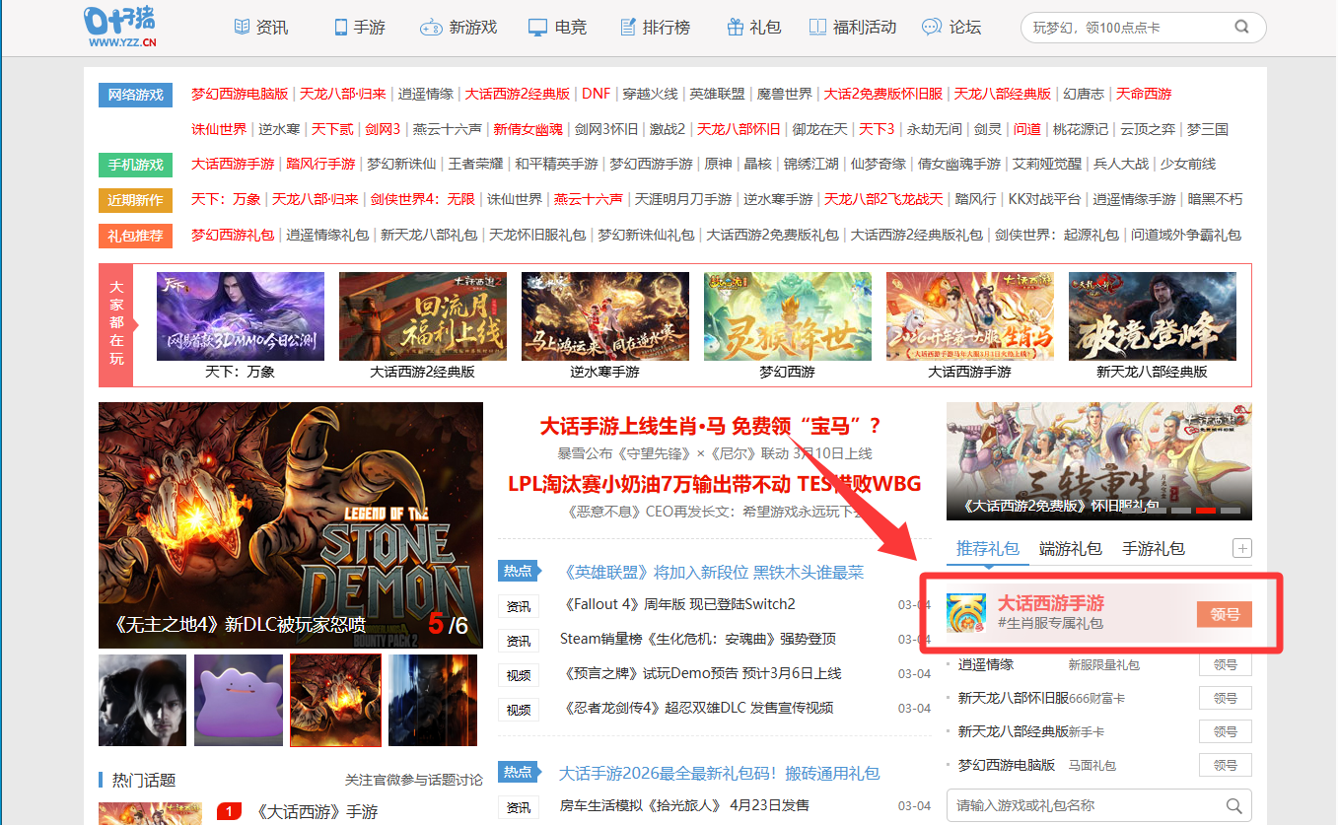Click the gamepad icon beside 新游戏
Viewport: 1338px width, 825px height.
tap(431, 28)
